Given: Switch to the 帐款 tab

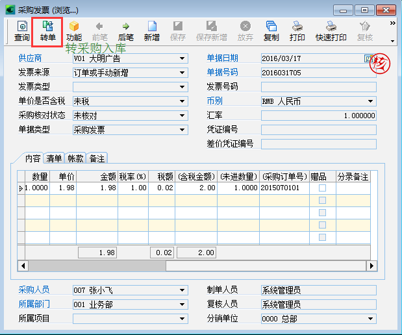Looking at the screenshot, I should [x=75, y=158].
